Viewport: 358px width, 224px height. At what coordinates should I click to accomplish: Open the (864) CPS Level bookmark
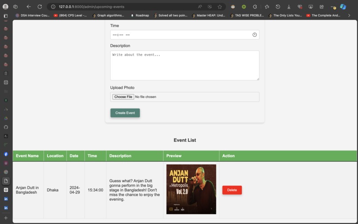tap(70, 15)
